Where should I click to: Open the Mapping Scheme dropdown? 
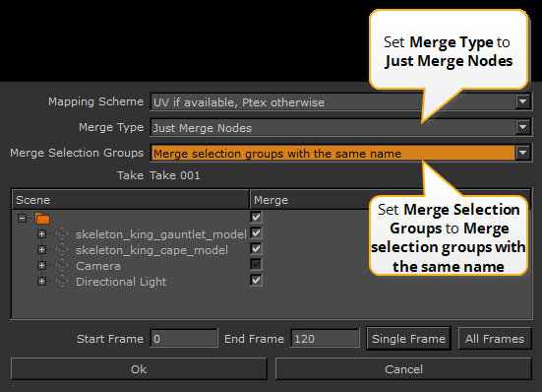coord(523,102)
